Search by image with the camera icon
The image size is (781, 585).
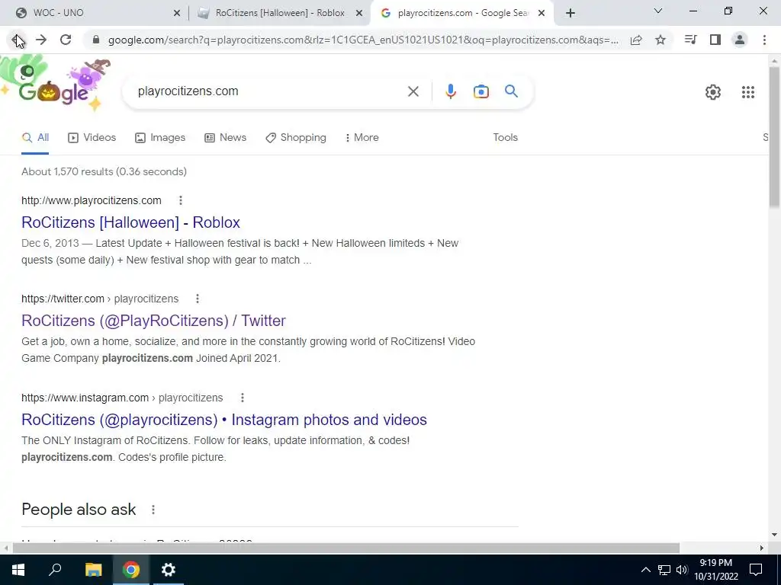[480, 91]
